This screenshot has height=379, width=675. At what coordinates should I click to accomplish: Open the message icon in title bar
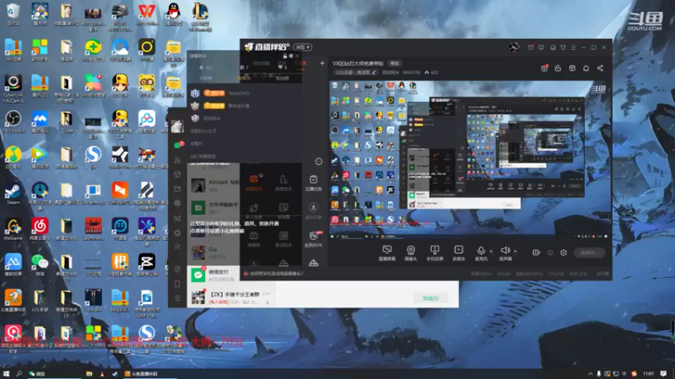point(541,47)
